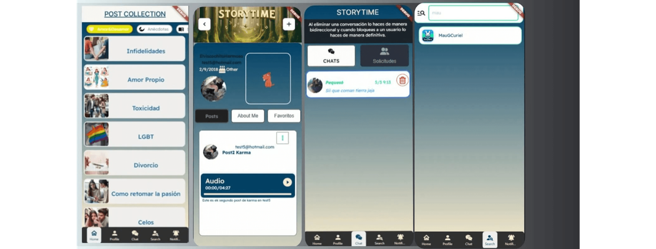Viewport: 656px width, 249px height.
Task: Switch to the CHATS tab
Action: [331, 56]
